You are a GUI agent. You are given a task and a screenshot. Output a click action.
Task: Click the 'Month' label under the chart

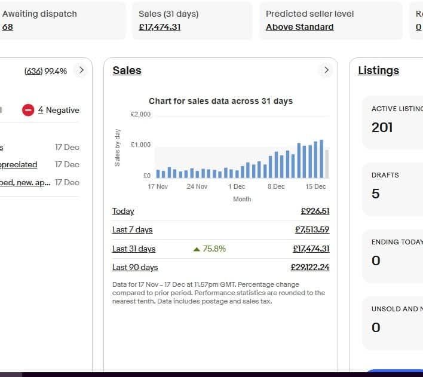242,199
